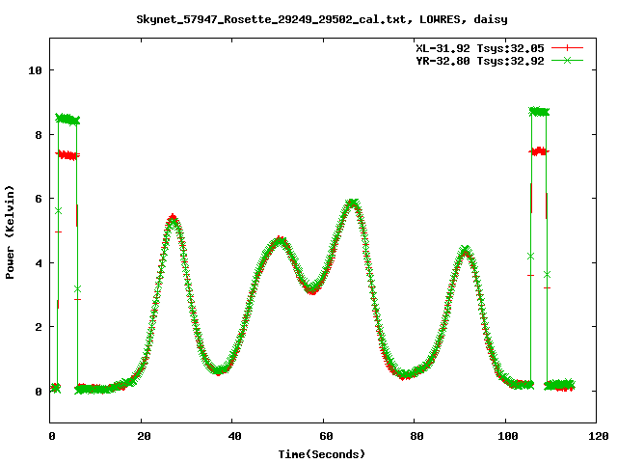Click the red calibration plateau at right
This screenshot has height=463, width=617.
[539, 151]
